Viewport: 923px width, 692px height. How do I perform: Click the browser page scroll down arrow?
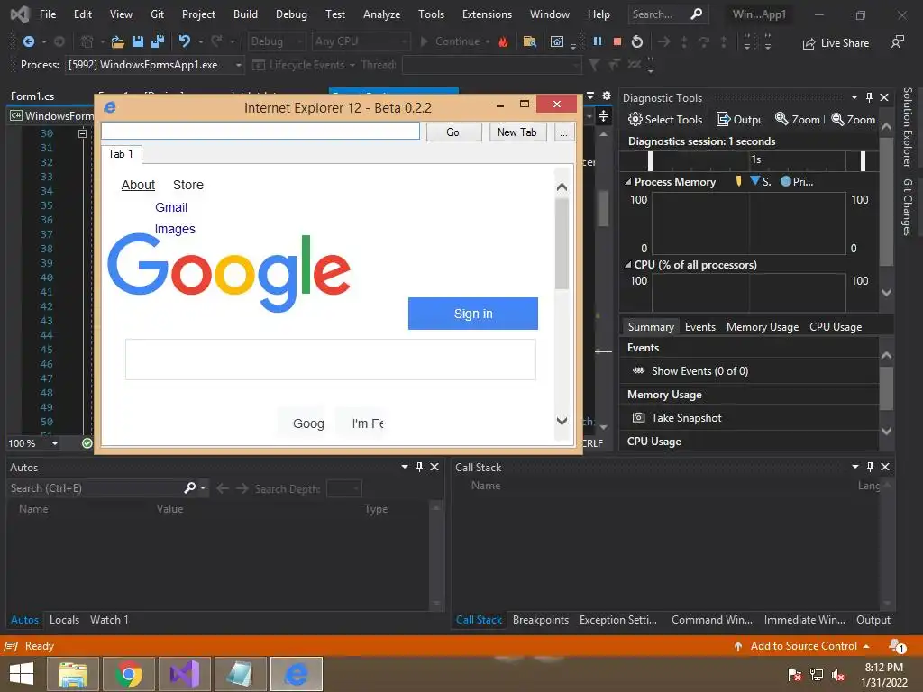point(562,421)
